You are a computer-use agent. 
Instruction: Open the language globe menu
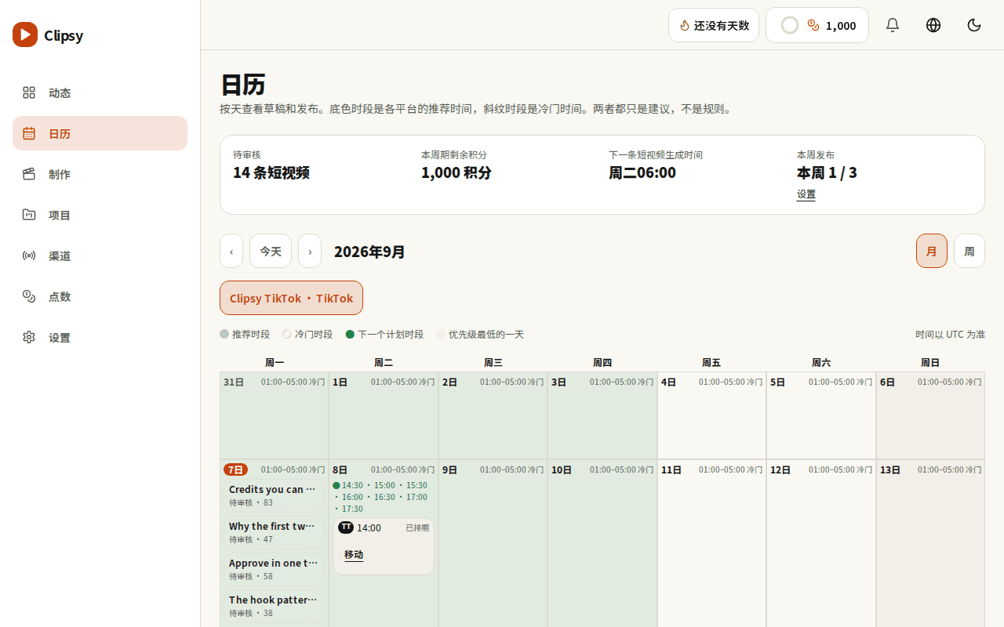pos(933,25)
